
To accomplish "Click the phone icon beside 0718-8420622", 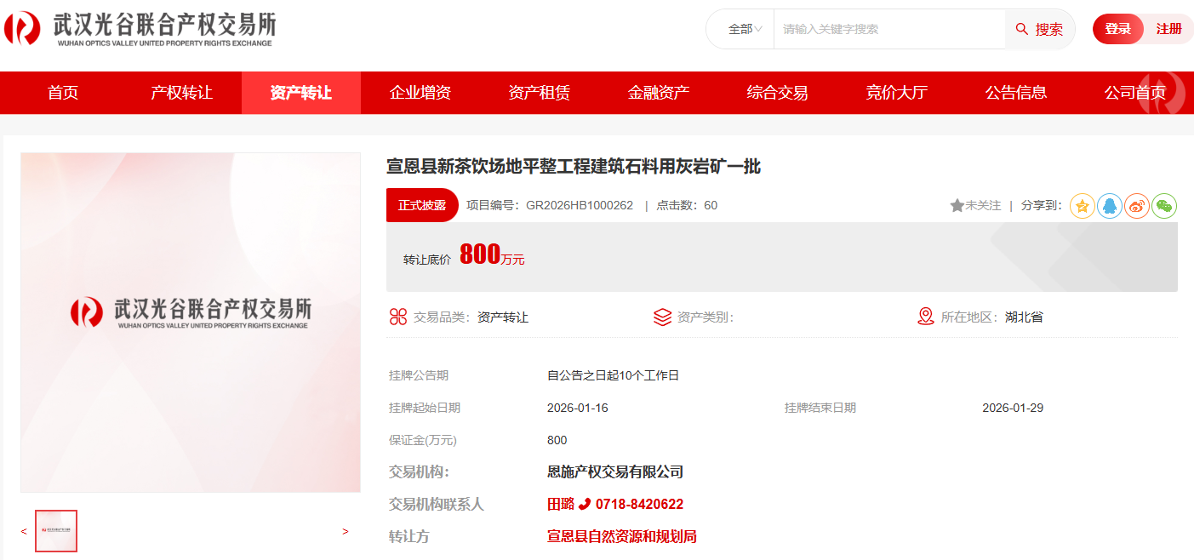I will point(585,505).
